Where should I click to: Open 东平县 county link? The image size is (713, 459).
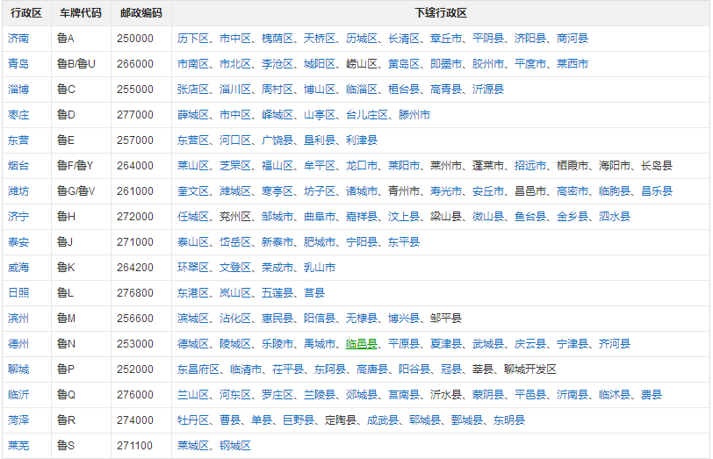404,242
